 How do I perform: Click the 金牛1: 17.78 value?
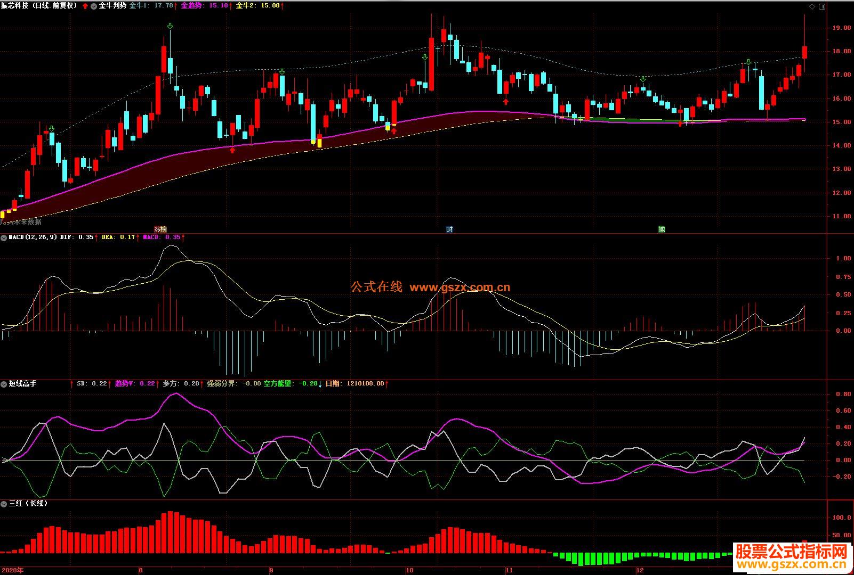click(151, 5)
